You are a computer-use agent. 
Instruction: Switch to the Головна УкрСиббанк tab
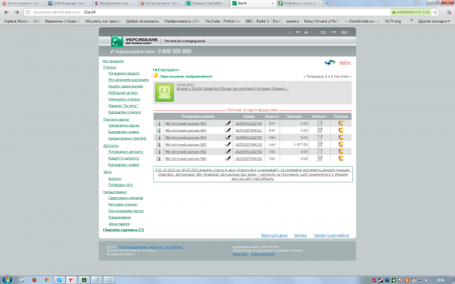[x=207, y=3]
